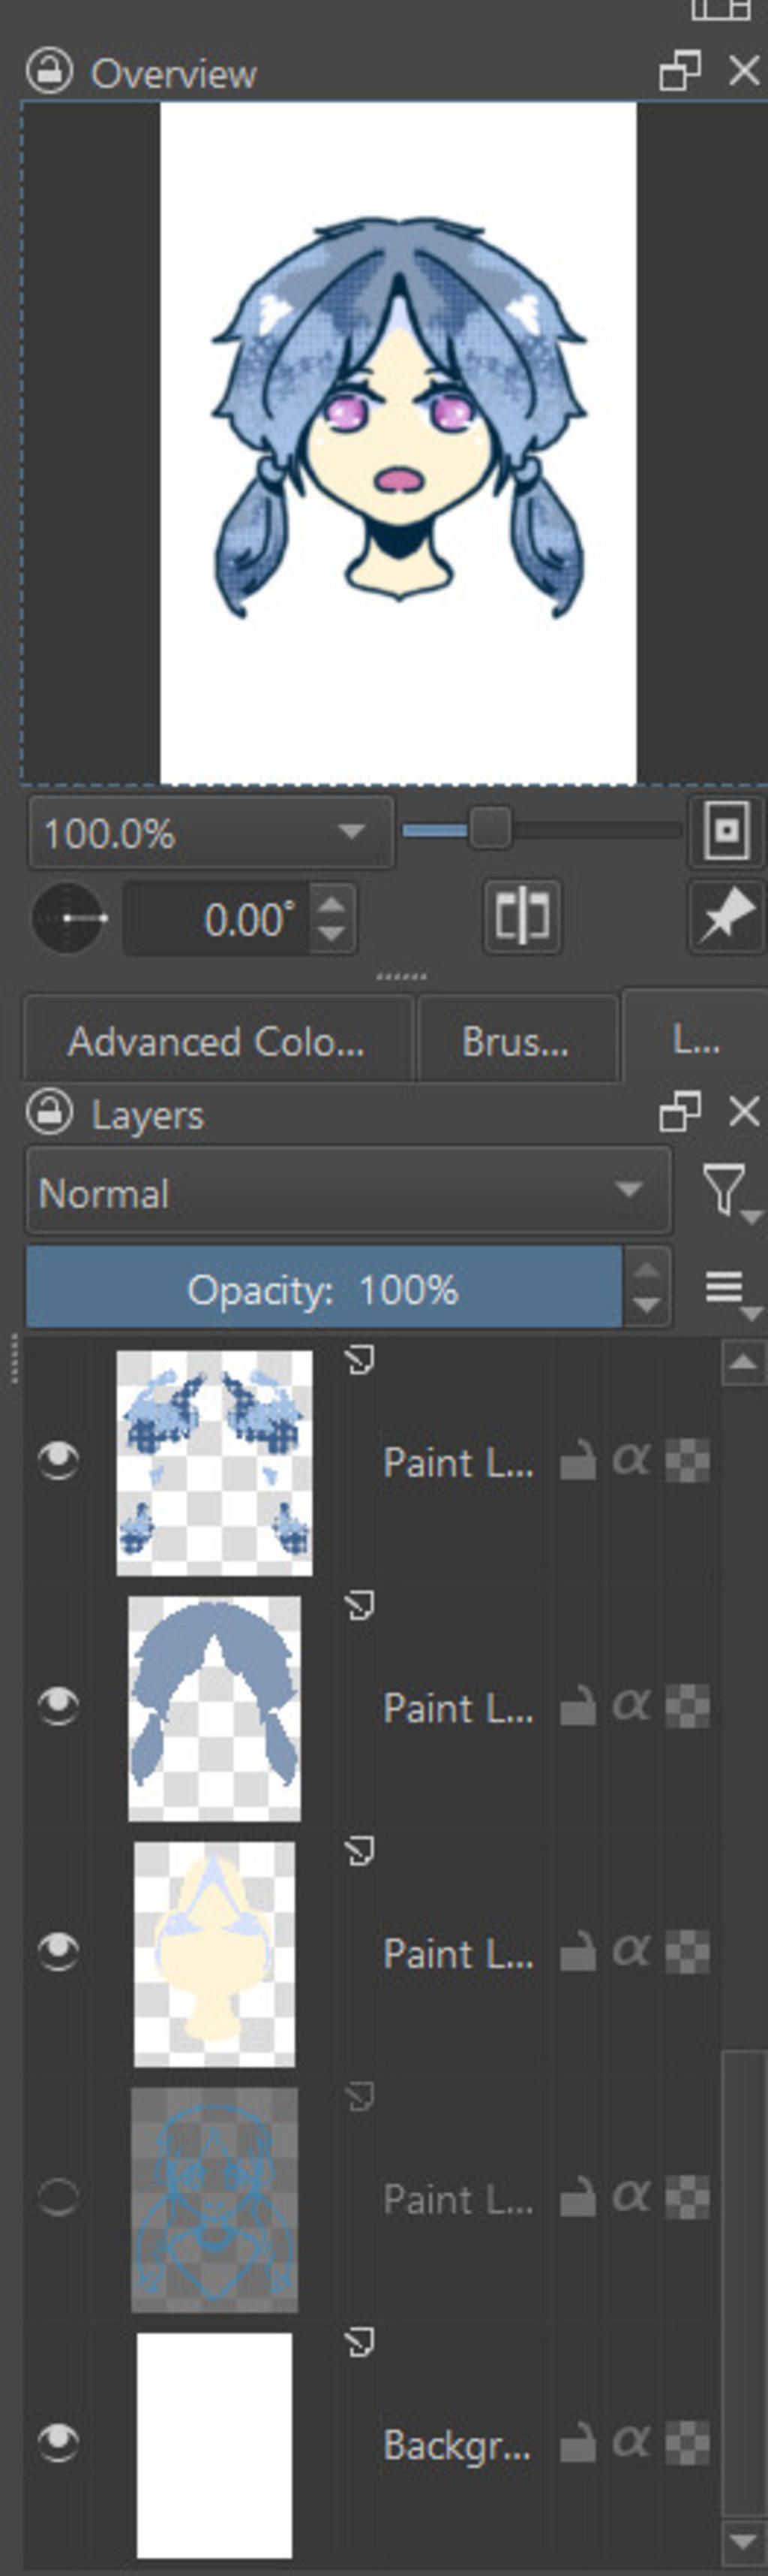Click the layer filter funnel icon
The width and height of the screenshot is (768, 2576).
(727, 1190)
